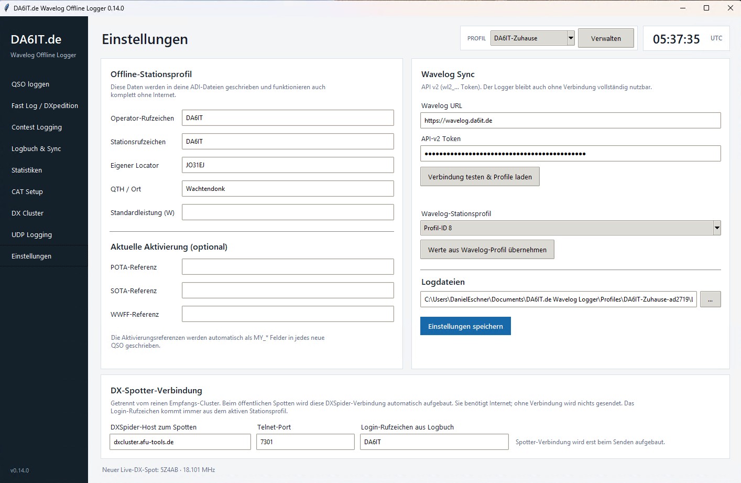This screenshot has height=483, width=741.
Task: Expand the Wavelog-Stationsprofil dropdown
Action: coord(570,228)
